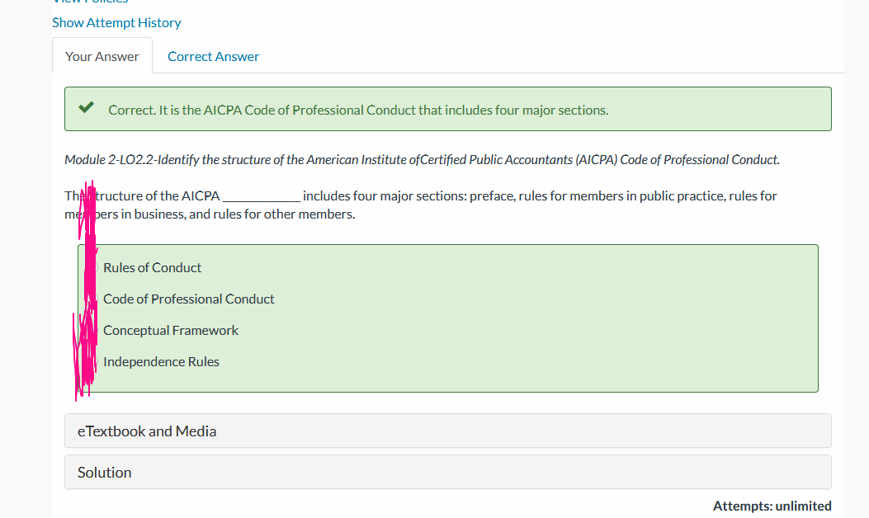869x518 pixels.
Task: Click the Attempts: unlimited label
Action: pos(772,506)
